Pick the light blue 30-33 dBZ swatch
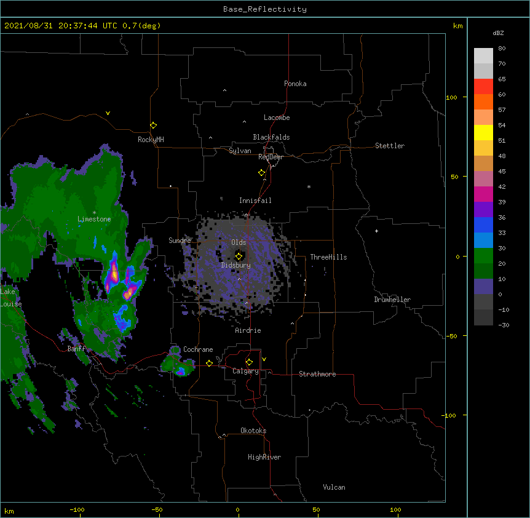The height and width of the screenshot is (518, 530). pos(483,241)
